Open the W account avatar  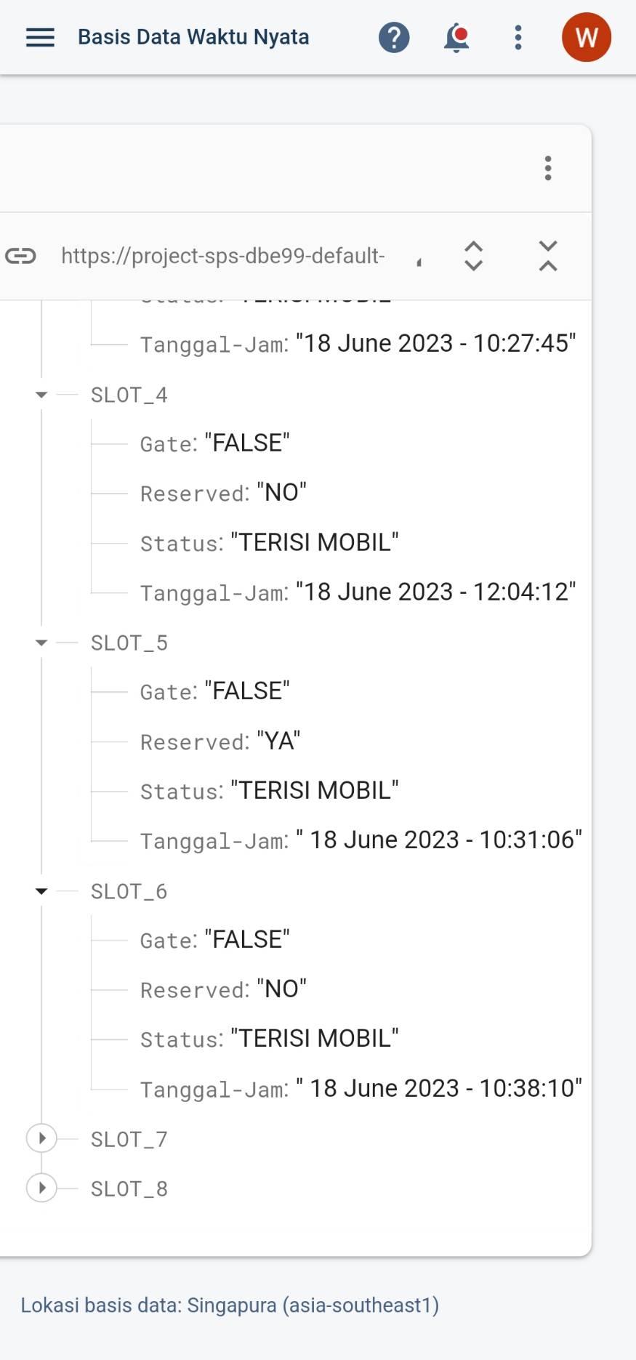pos(587,37)
